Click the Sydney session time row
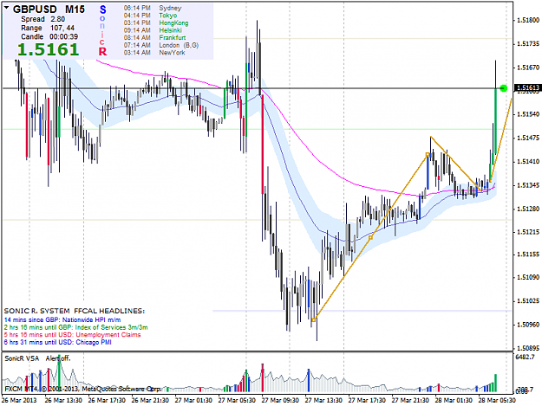This screenshot has width=542, height=406. coord(153,8)
